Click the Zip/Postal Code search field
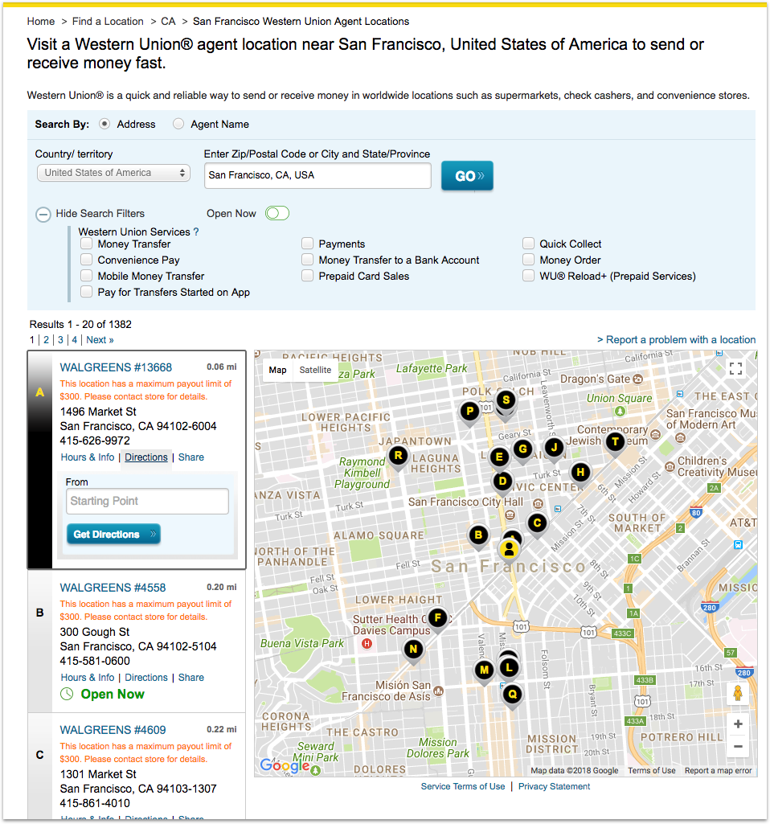The width and height of the screenshot is (770, 824). pos(317,175)
